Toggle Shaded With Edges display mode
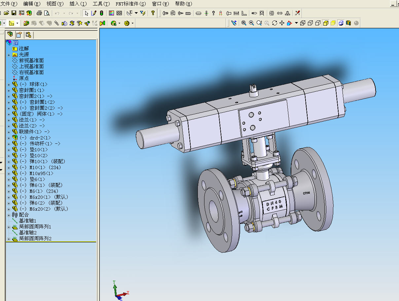The image size is (399, 301). pyautogui.click(x=325, y=23)
